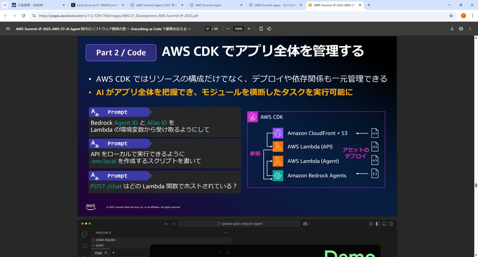Screen dimensions: 478x257
Task: Close the Kenji Kono on X tab
Action: tap(123, 5)
